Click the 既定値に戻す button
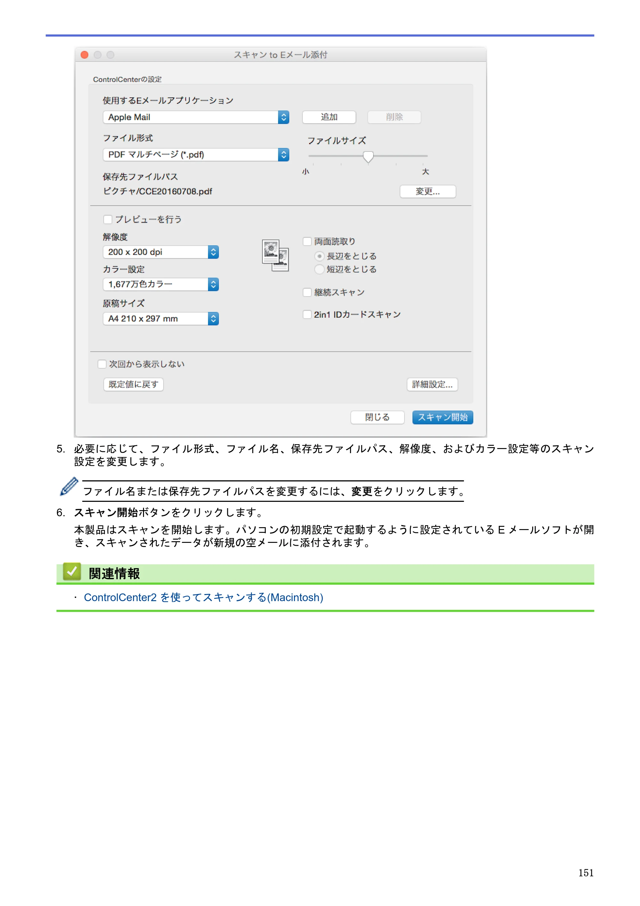 134,384
